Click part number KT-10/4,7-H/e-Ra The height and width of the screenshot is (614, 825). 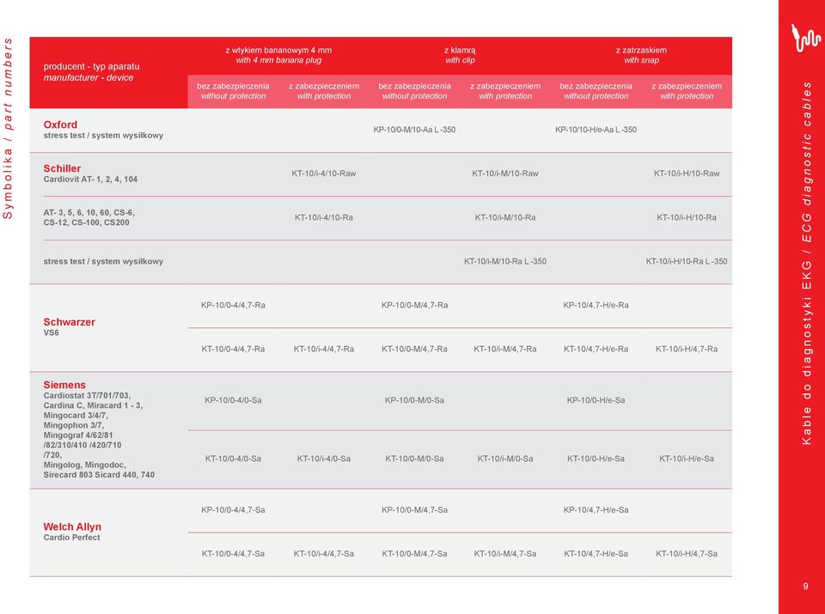point(596,349)
